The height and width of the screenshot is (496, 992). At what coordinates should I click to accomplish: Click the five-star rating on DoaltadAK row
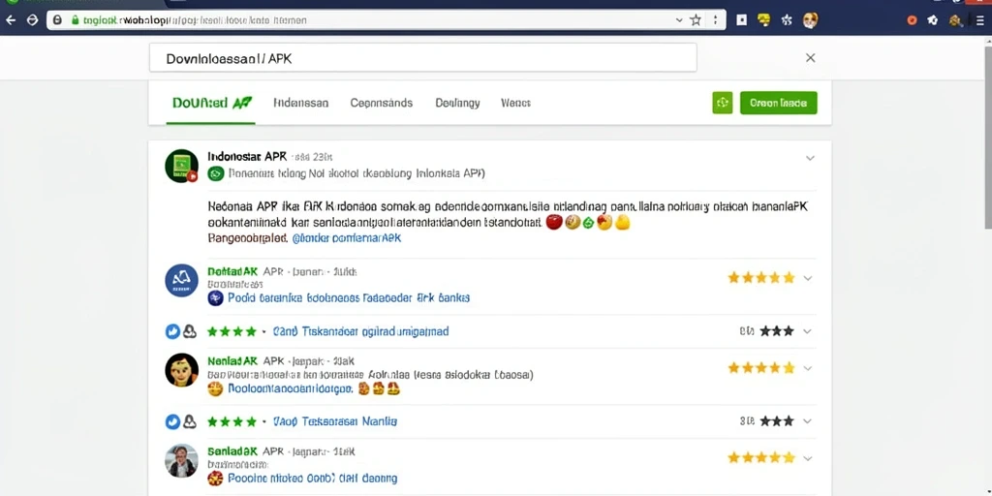tap(761, 278)
